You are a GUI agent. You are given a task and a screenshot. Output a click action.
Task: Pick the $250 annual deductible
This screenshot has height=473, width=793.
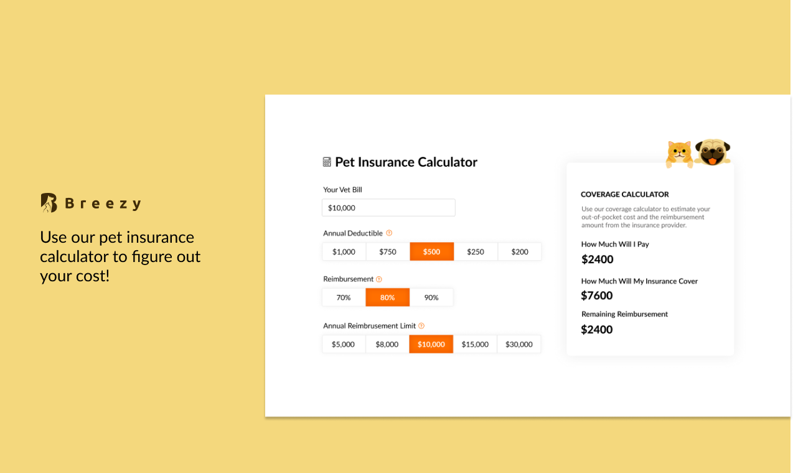476,251
